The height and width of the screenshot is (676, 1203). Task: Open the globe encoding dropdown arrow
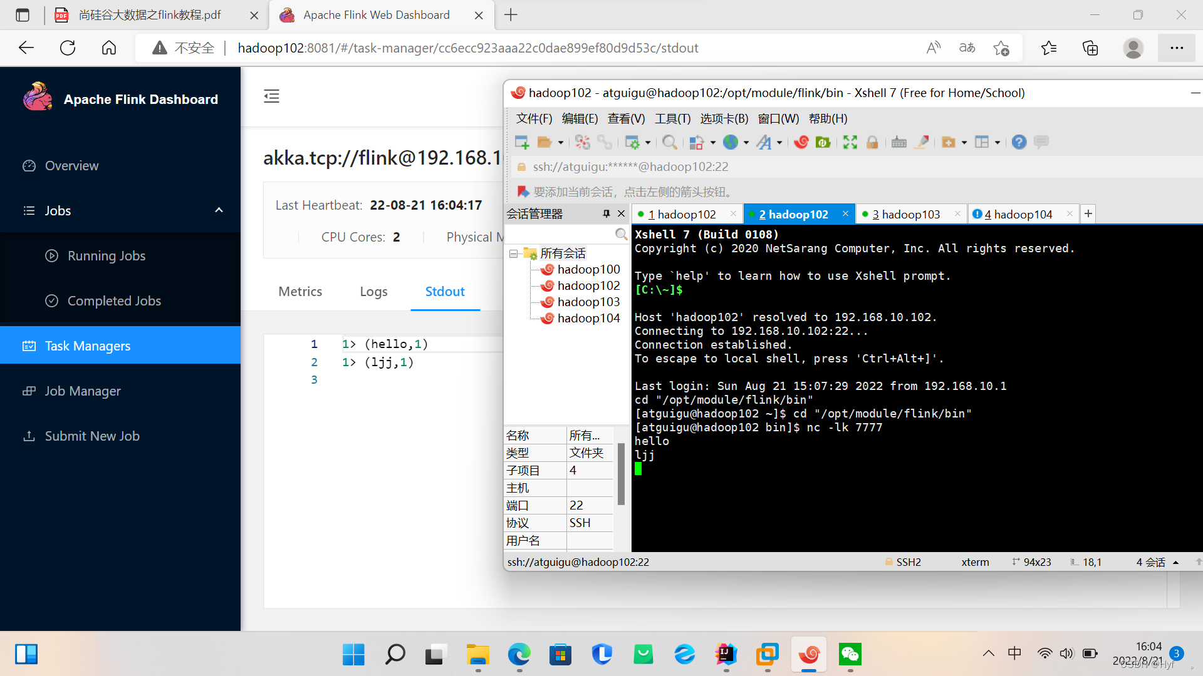point(746,143)
